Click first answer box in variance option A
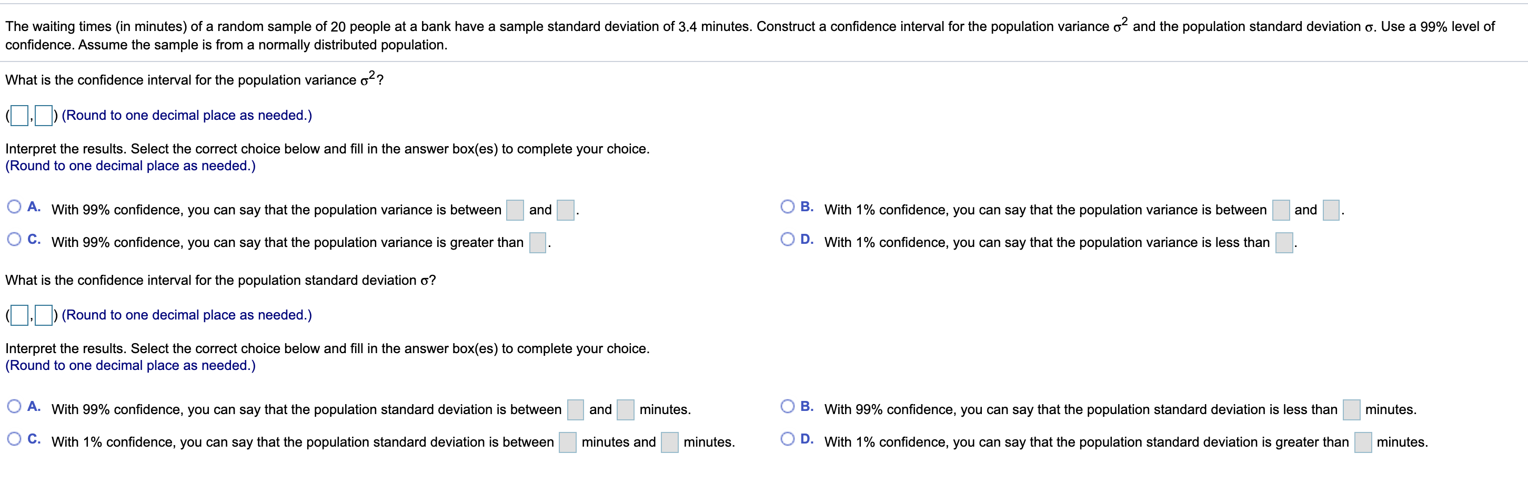 [x=515, y=210]
